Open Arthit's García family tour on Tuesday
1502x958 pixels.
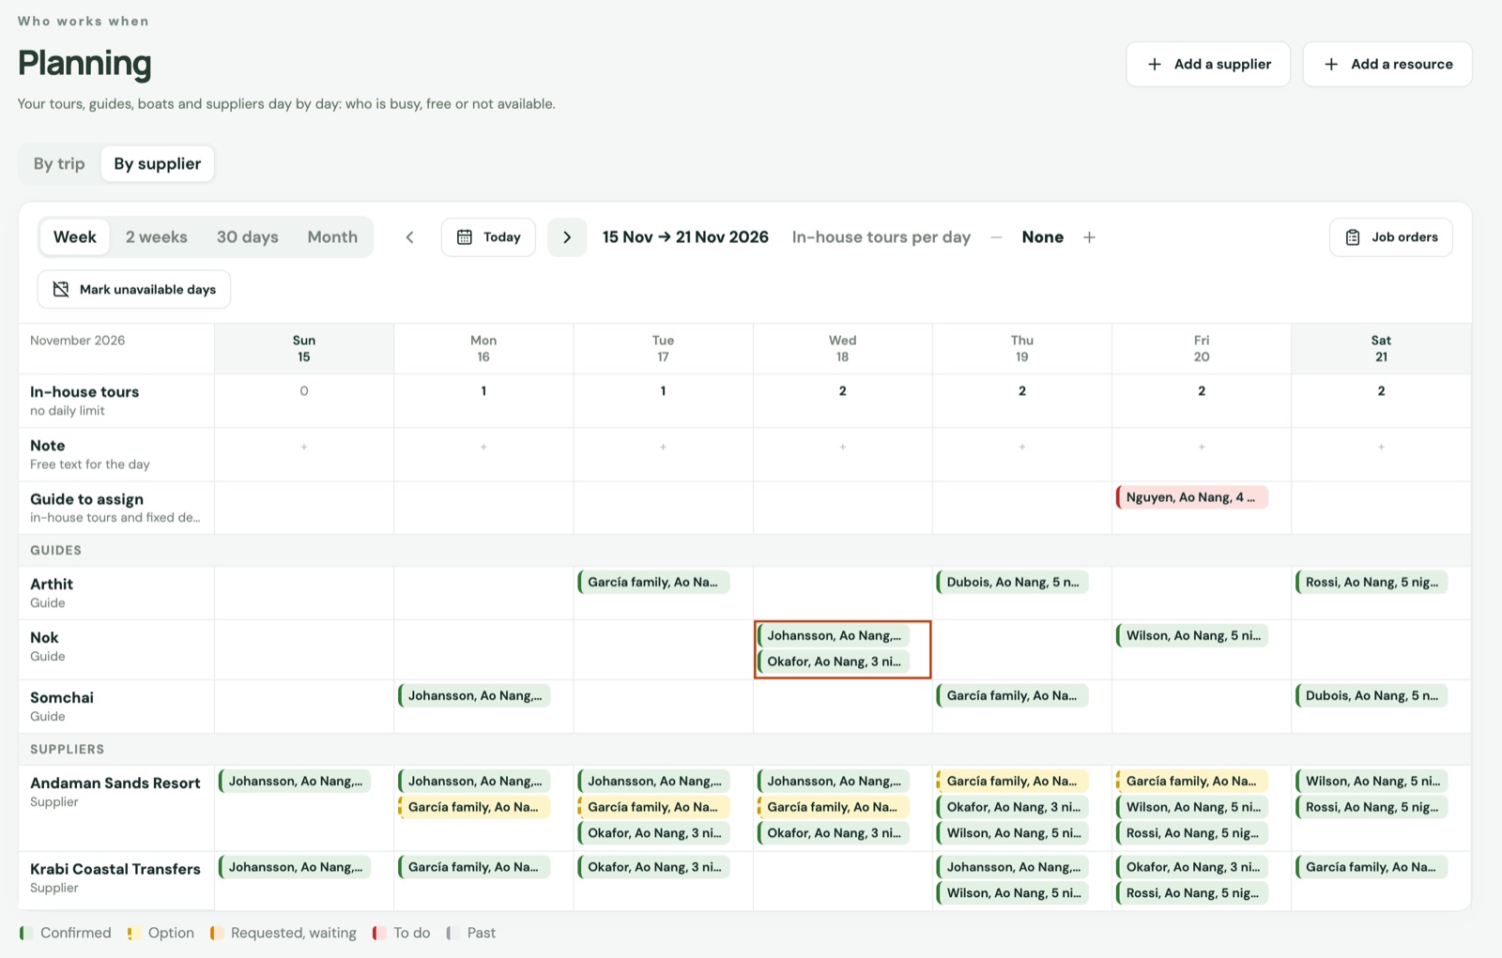[653, 582]
